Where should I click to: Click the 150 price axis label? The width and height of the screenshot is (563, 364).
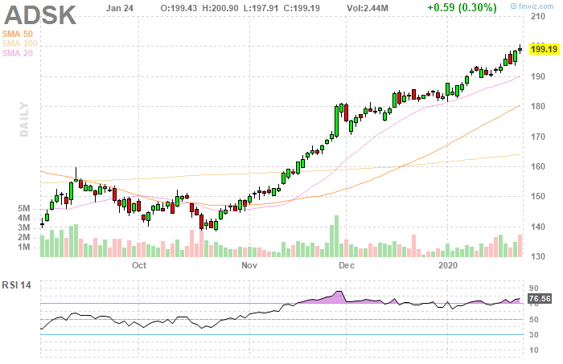click(538, 197)
